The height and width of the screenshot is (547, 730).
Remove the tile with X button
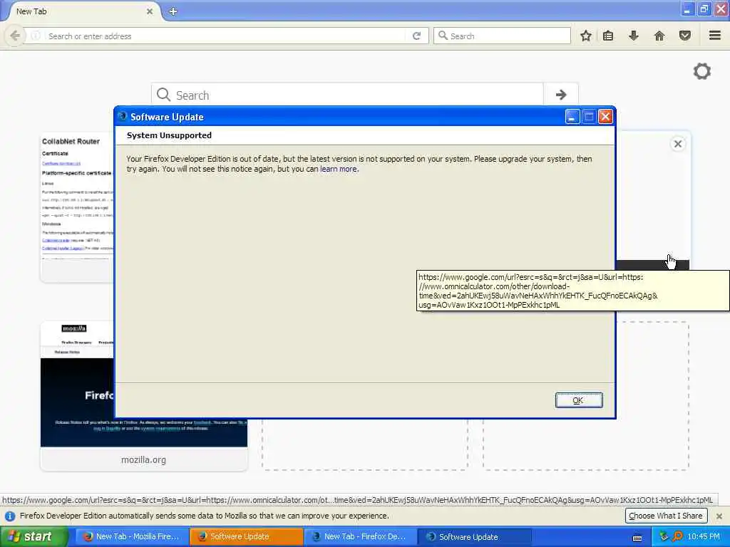pyautogui.click(x=678, y=144)
